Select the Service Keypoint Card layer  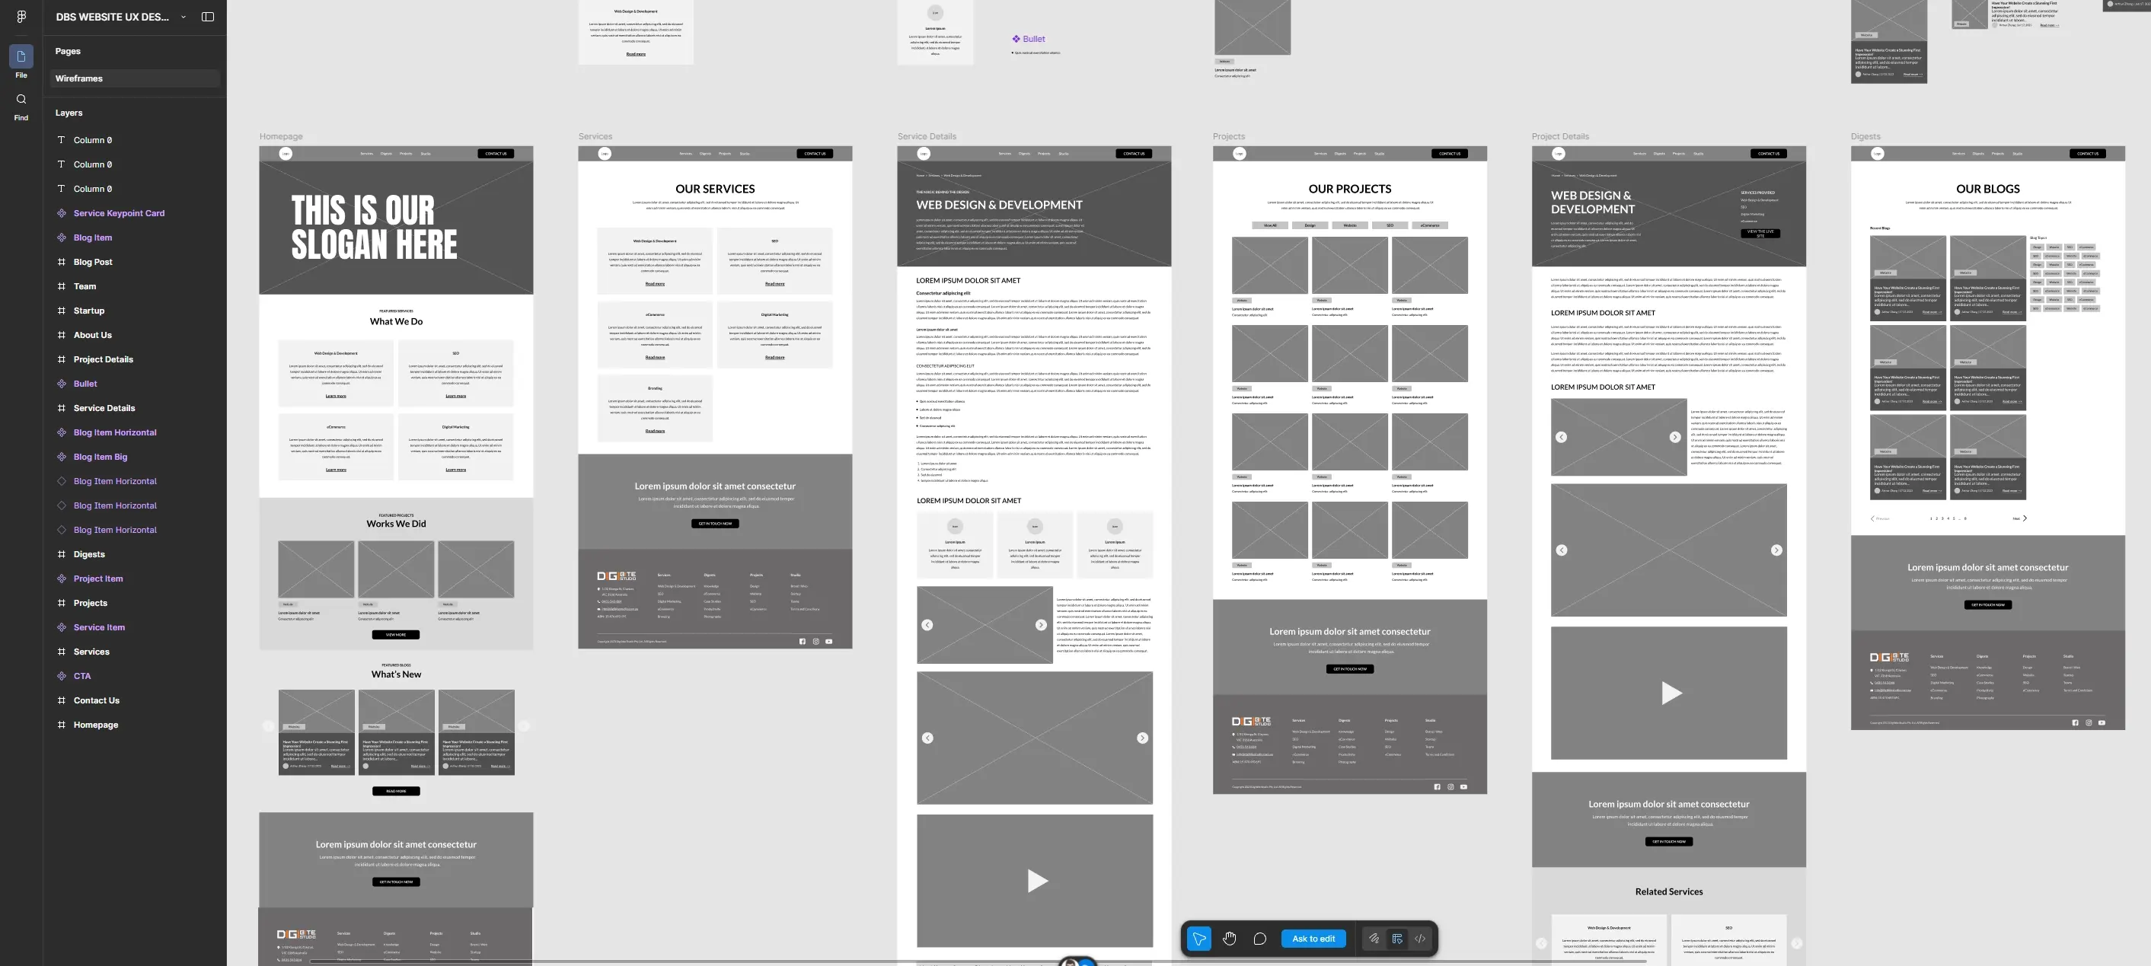[x=119, y=214]
